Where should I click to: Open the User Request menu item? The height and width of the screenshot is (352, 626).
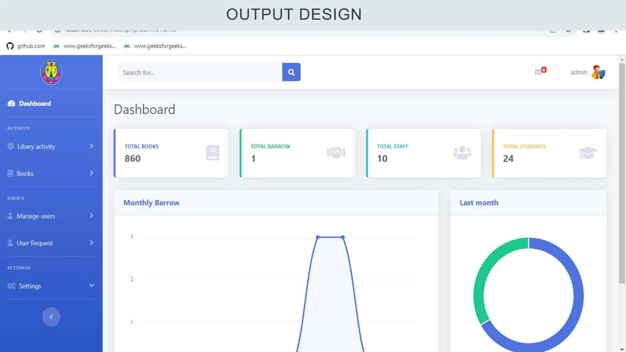coord(51,243)
